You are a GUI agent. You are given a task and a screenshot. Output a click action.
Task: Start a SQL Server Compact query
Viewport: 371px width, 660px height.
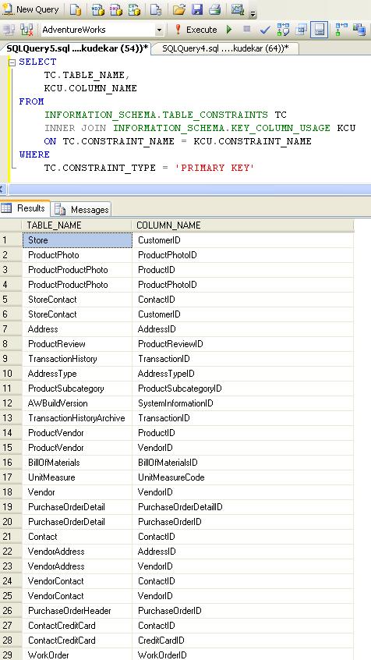156,9
